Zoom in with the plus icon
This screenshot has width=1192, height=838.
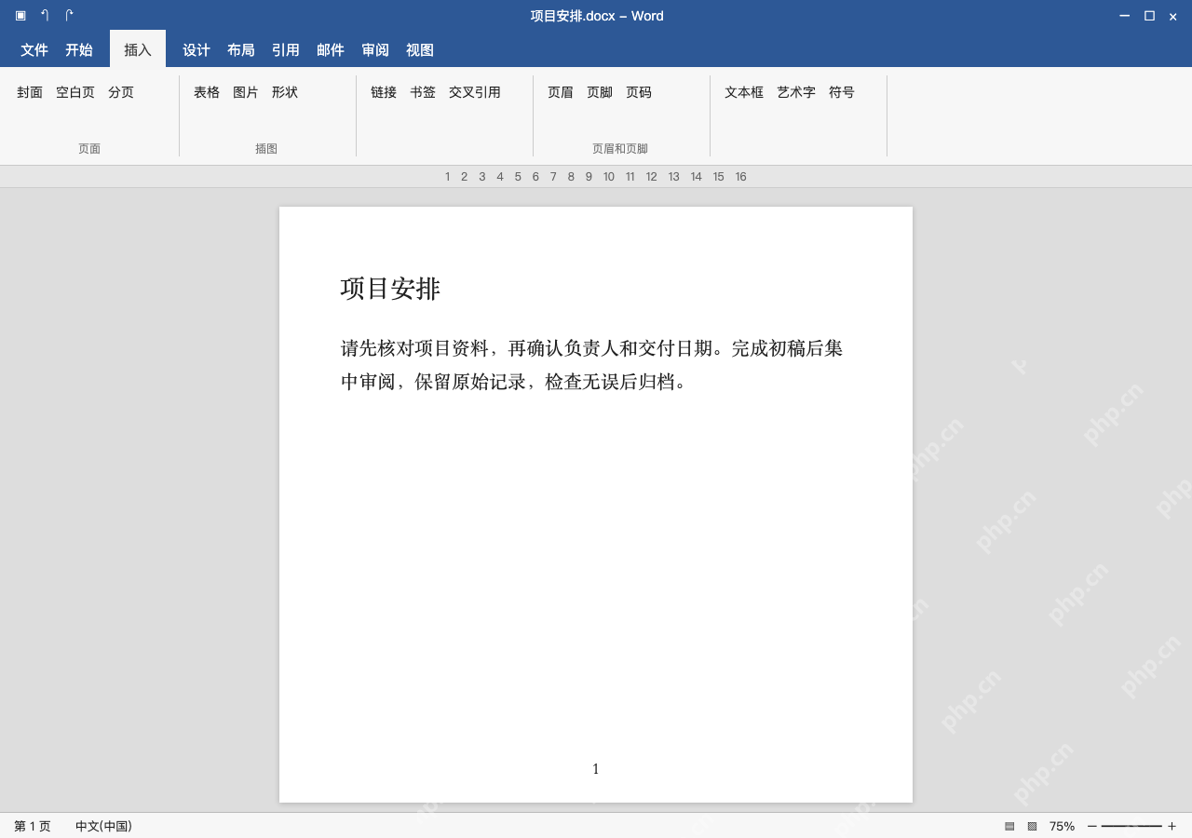[1172, 826]
